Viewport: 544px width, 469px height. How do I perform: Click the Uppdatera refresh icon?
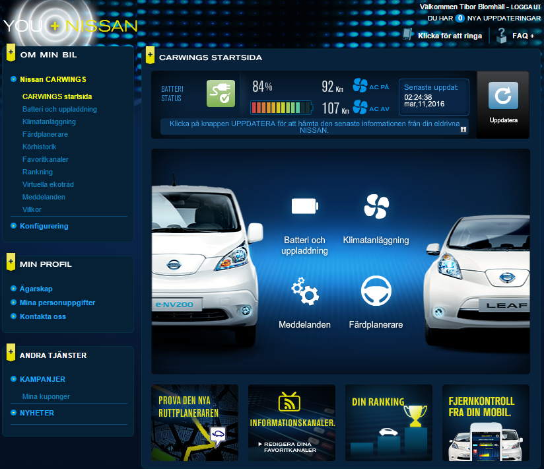tap(503, 96)
